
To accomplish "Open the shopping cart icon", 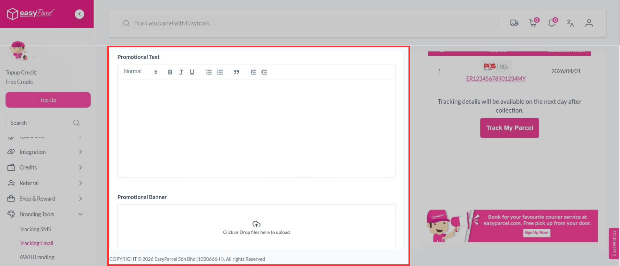I will click(x=533, y=23).
